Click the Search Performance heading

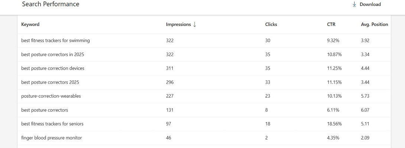[x=51, y=4]
